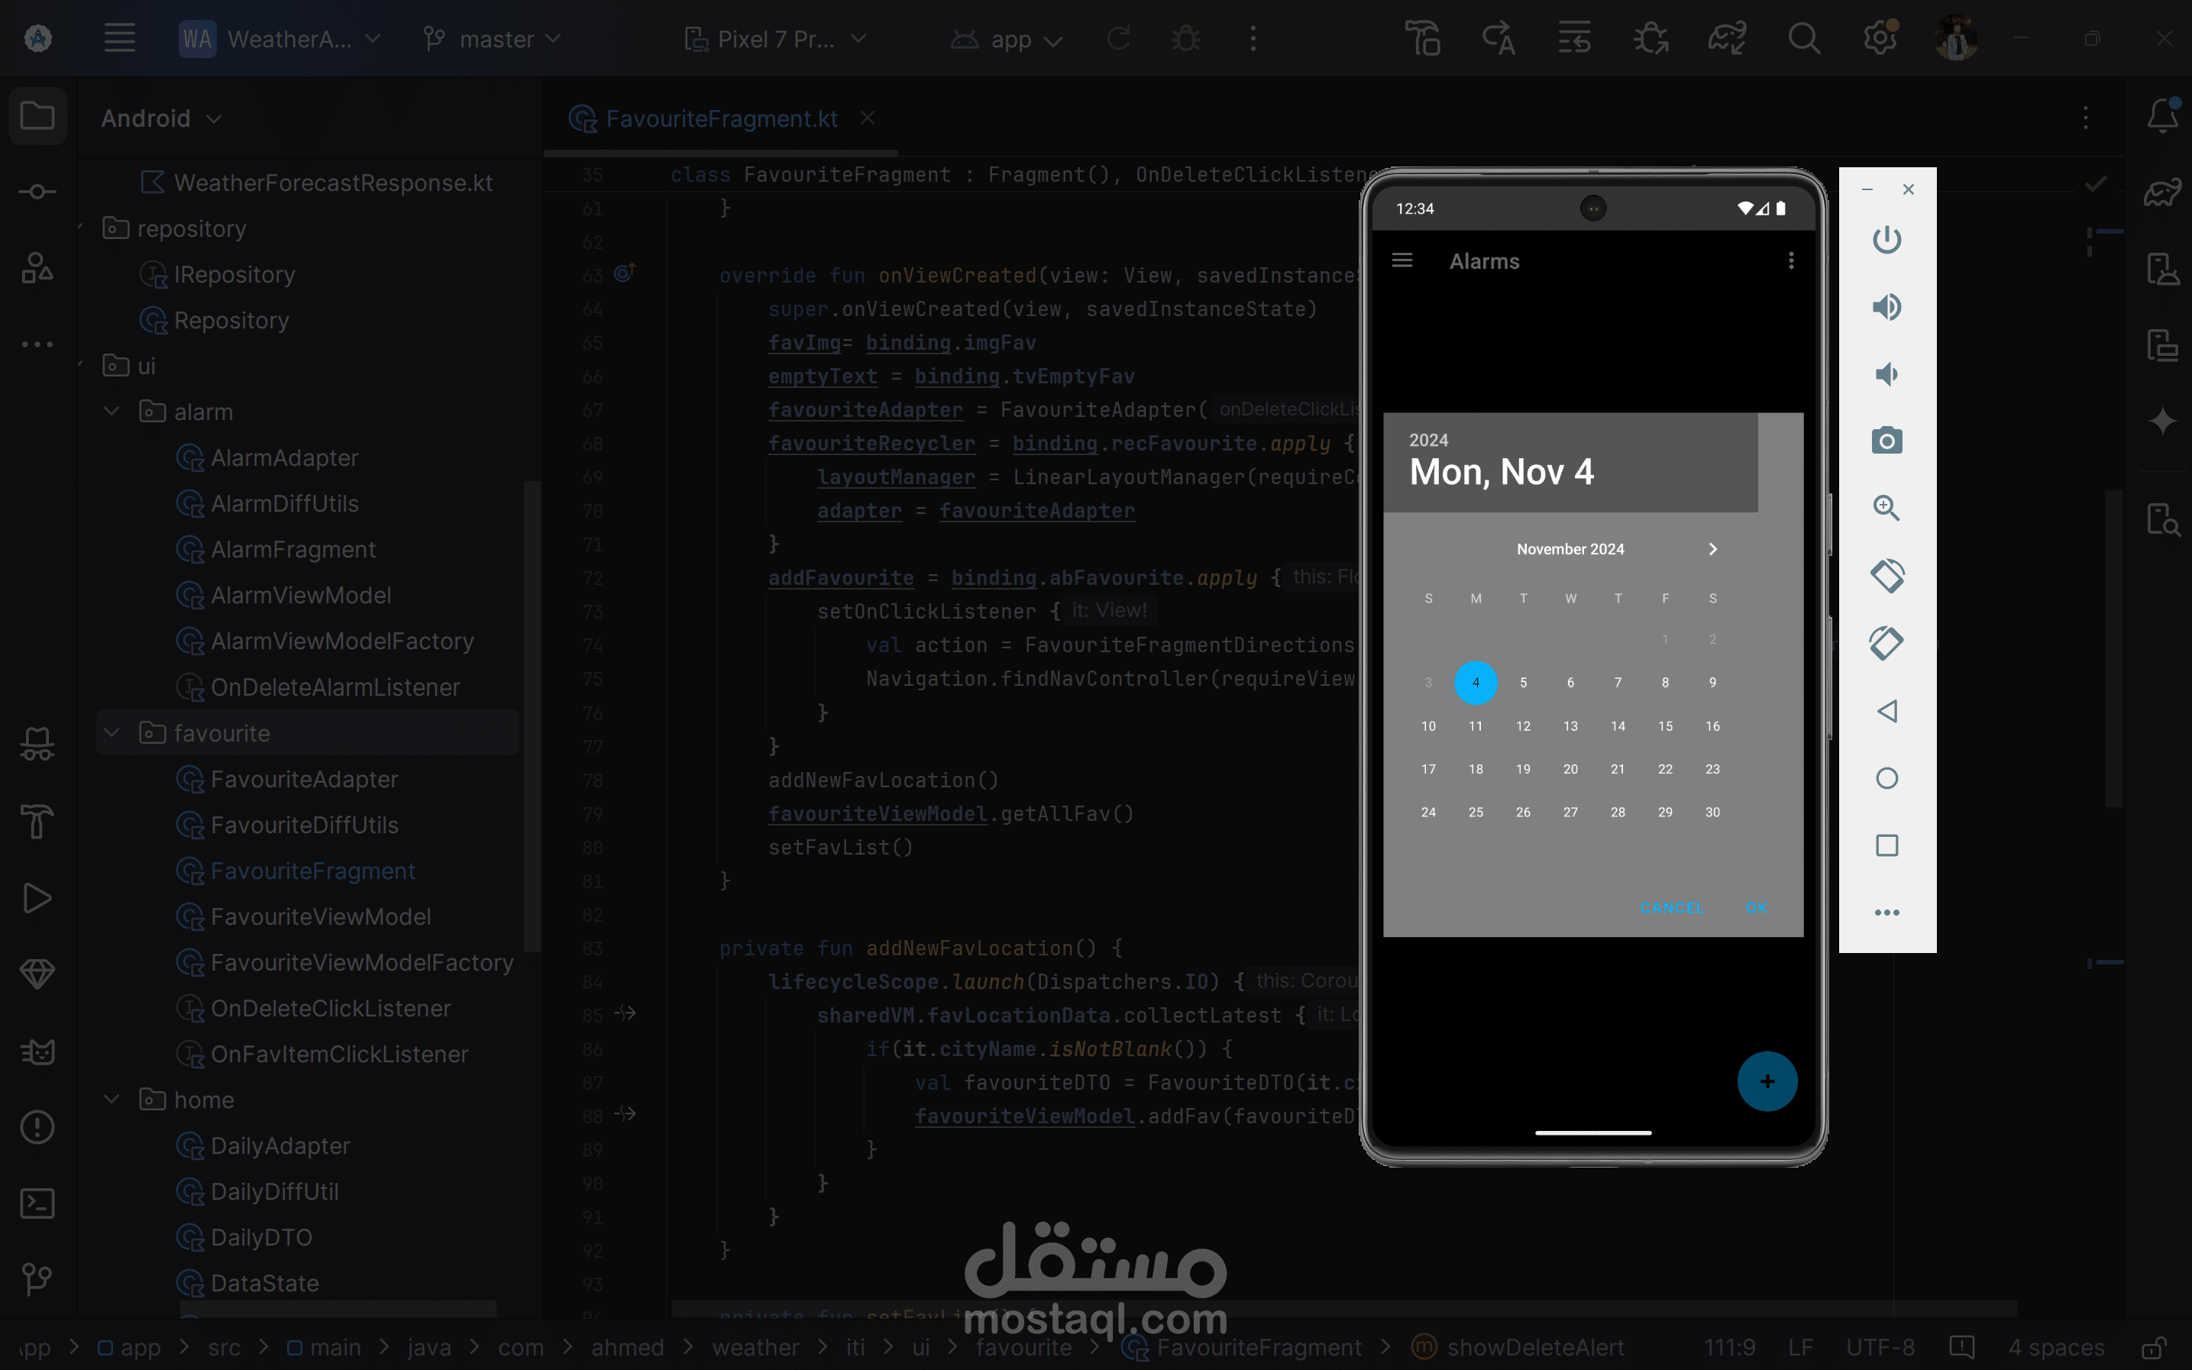Collapse the favourite folder in the project tree
The width and height of the screenshot is (2192, 1370).
112,733
